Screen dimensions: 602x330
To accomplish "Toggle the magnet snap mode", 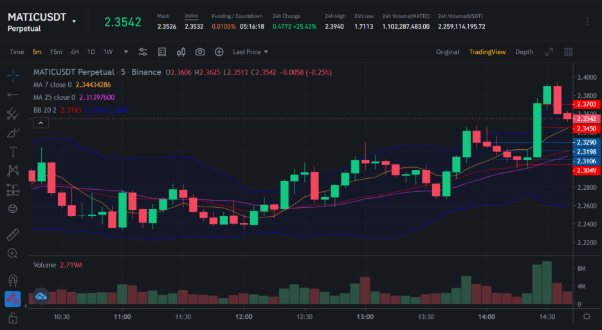I will 13,280.
